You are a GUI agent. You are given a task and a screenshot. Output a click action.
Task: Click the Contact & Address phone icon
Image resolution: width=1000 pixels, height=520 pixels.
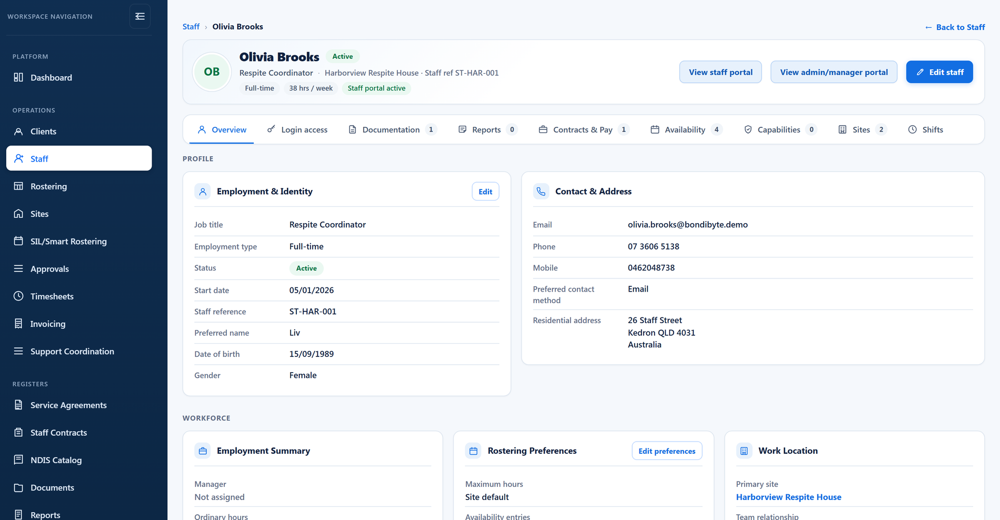pyautogui.click(x=541, y=192)
